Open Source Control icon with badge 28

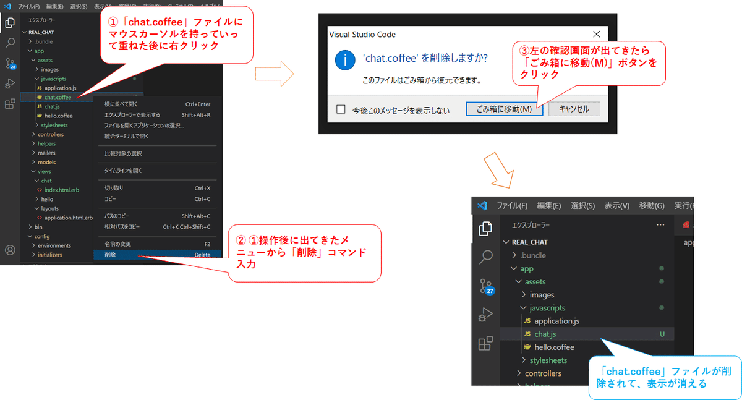(x=10, y=64)
